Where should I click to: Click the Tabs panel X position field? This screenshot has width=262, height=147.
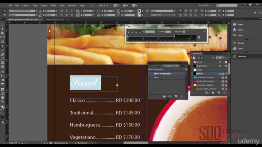(150, 32)
